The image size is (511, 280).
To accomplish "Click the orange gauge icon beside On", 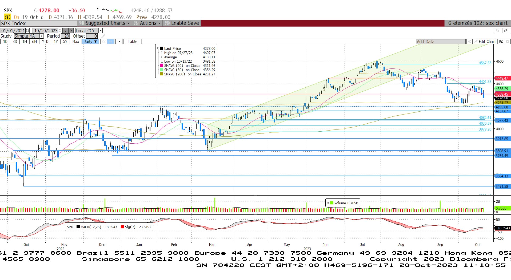I will tap(7, 17).
